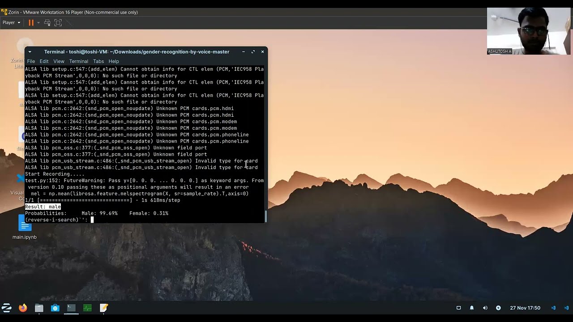The width and height of the screenshot is (573, 322).
Task: Open the text editor taskbar icon
Action: point(104,308)
